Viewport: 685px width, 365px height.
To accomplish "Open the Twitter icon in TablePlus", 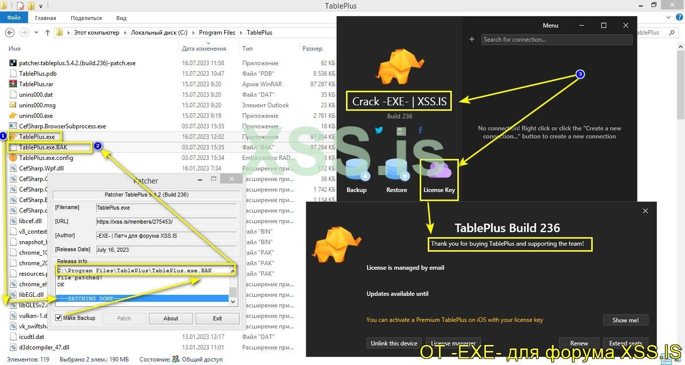I will point(379,131).
